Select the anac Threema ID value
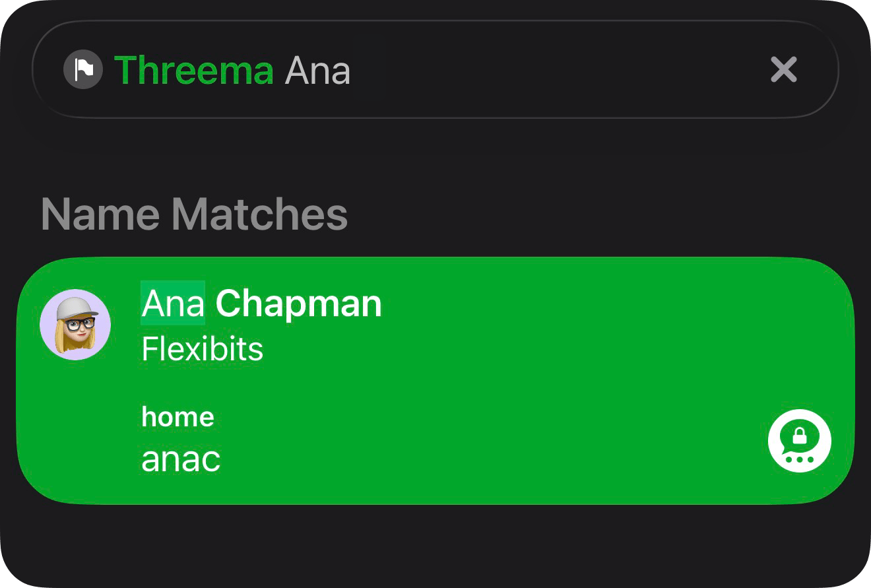 [181, 459]
